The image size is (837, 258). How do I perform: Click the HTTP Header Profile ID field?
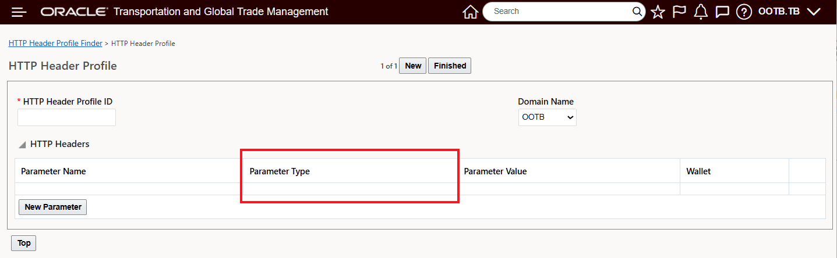[66, 117]
